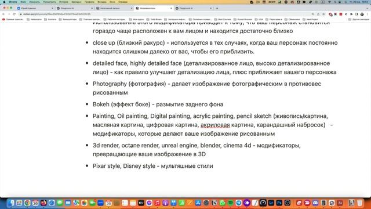Open the Todd Brown bookmarks folder
This screenshot has width=371, height=209.
154,19
